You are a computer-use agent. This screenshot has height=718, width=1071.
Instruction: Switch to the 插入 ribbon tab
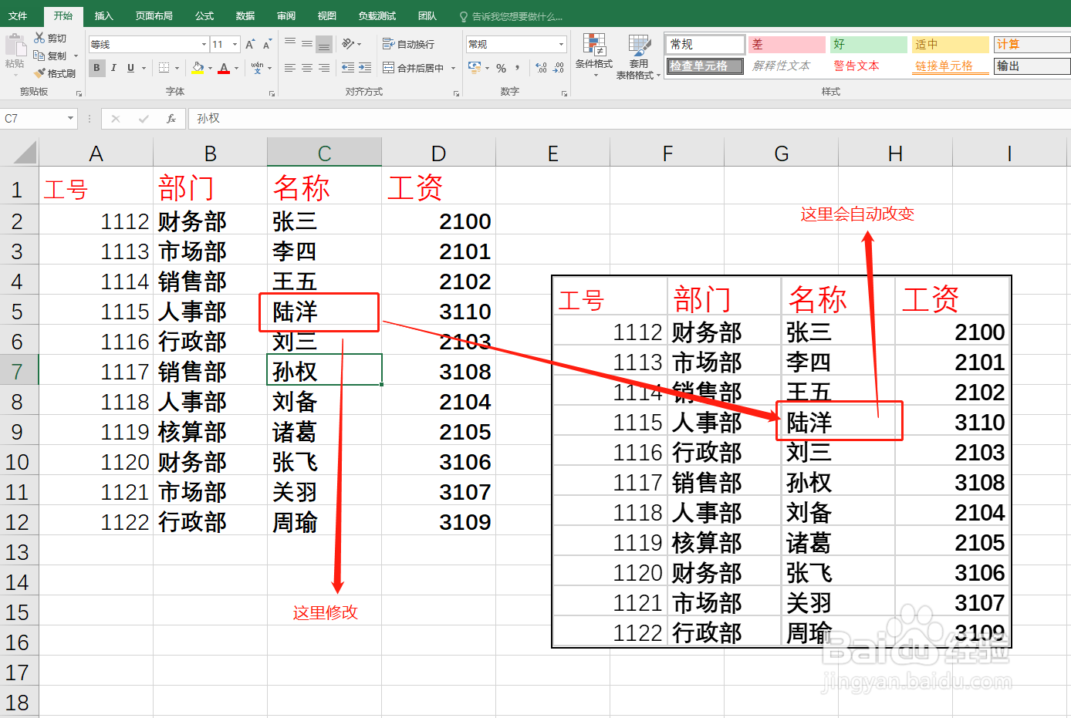coord(103,15)
